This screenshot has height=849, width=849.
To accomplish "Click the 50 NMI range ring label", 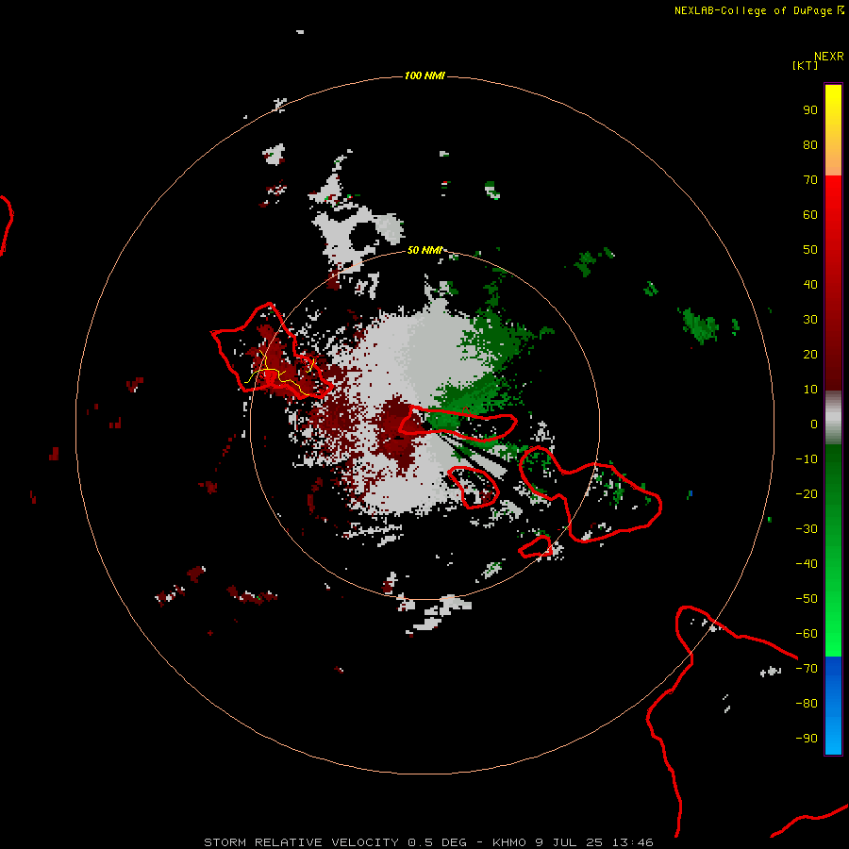I will pyautogui.click(x=424, y=250).
